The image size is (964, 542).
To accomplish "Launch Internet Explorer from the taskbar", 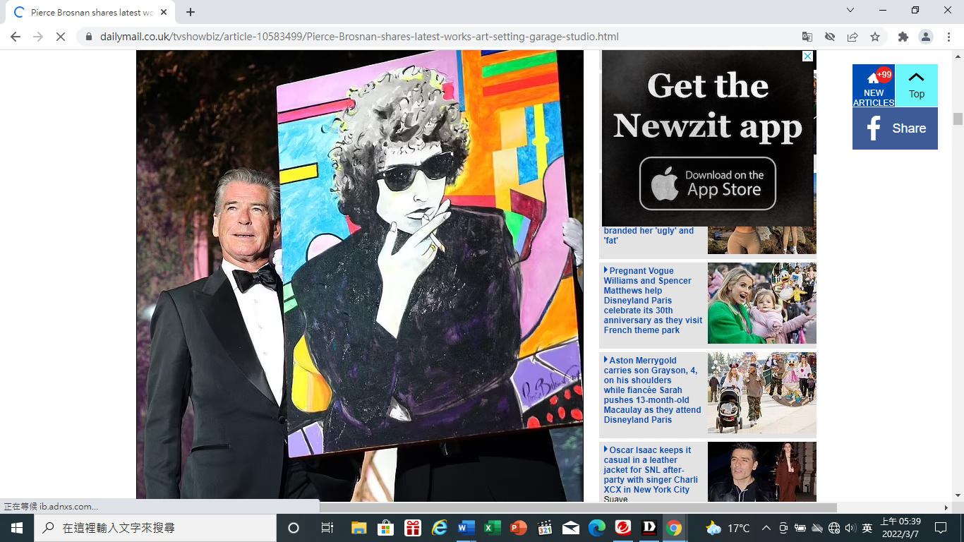I will click(440, 528).
